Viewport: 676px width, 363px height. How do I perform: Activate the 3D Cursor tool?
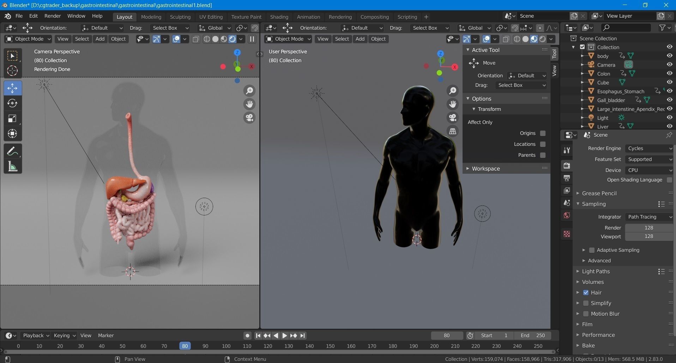(13, 71)
